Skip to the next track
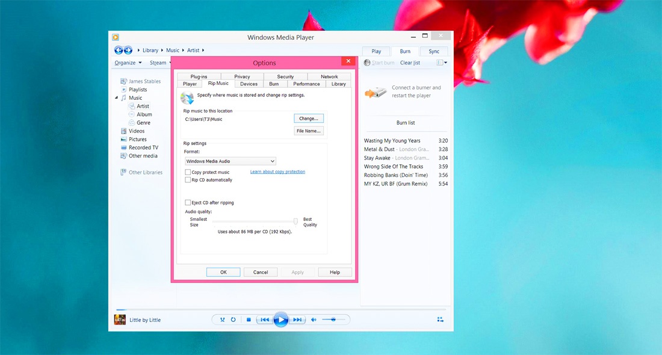The width and height of the screenshot is (662, 355). point(297,319)
